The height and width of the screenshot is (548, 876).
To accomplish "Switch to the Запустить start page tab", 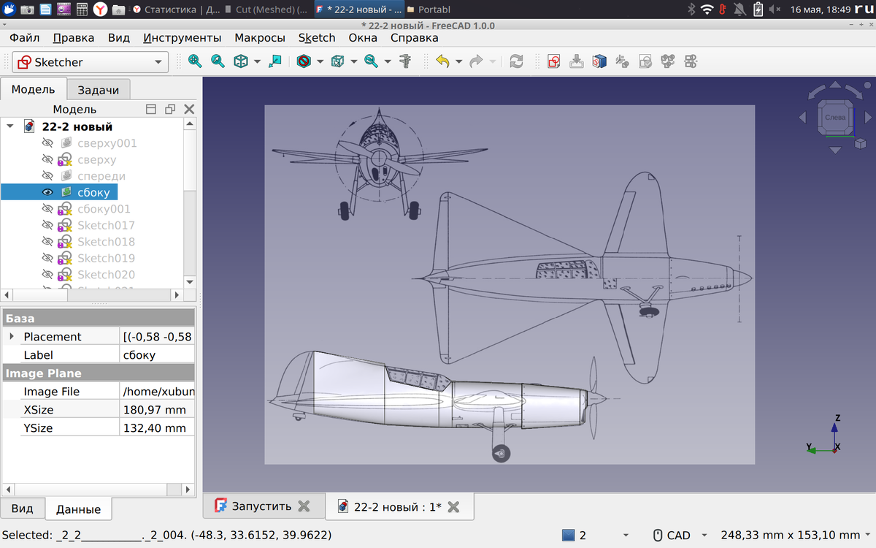I will pos(261,506).
